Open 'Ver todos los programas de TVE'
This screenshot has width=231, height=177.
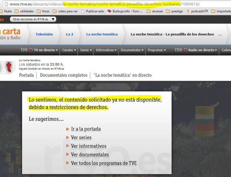click(104, 163)
